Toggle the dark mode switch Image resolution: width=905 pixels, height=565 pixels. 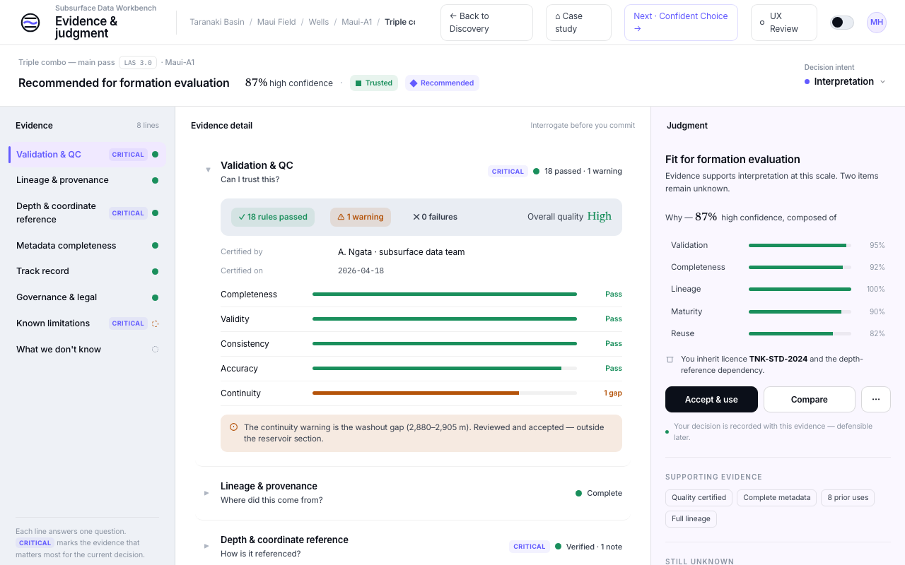(841, 23)
